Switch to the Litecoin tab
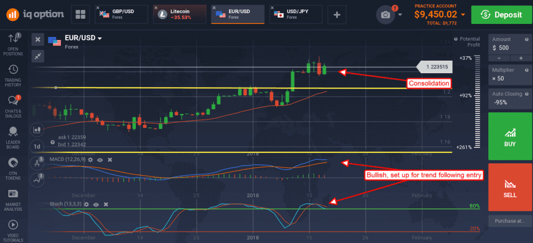Viewport: 533px width, 243px height. [180, 14]
